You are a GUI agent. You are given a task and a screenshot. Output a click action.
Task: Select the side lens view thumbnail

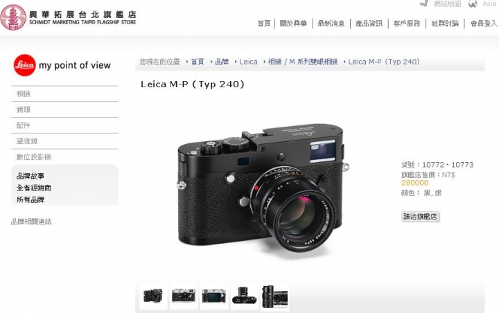pos(275,297)
